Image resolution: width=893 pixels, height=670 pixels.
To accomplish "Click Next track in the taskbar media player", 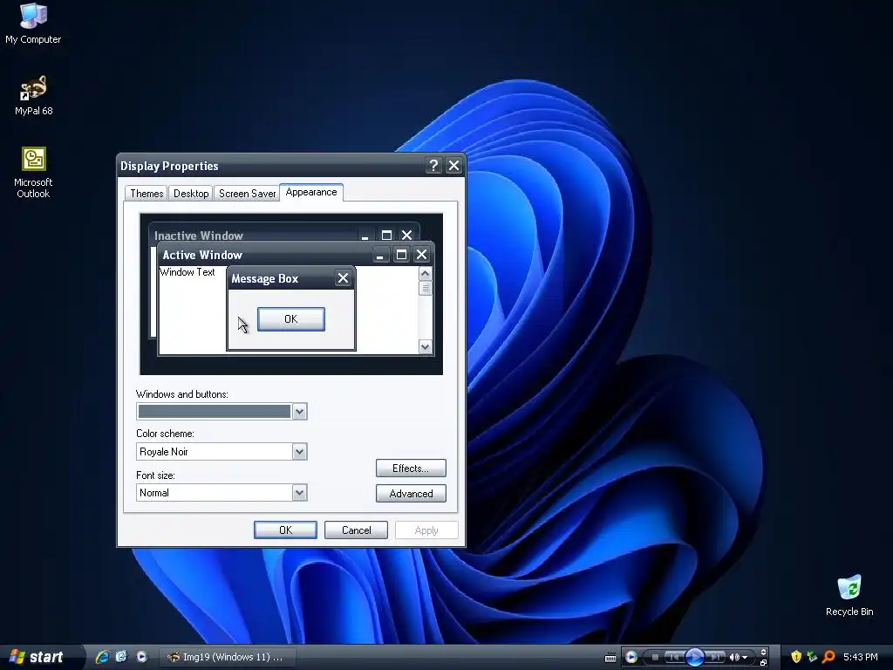I will (x=715, y=657).
